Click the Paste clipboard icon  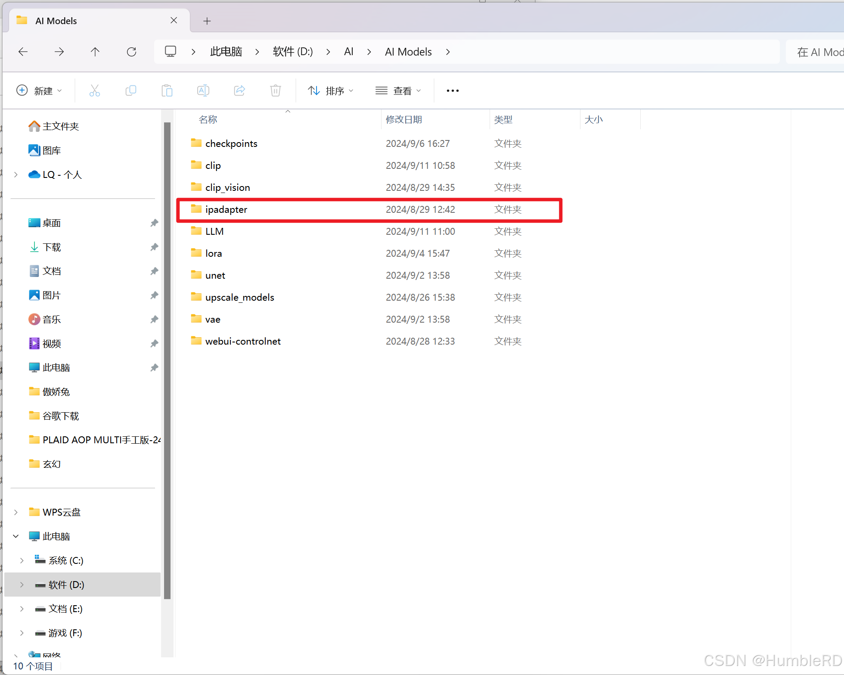(x=167, y=90)
